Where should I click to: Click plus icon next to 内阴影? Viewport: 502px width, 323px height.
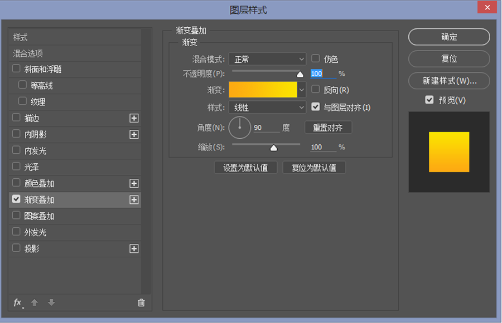(x=134, y=134)
